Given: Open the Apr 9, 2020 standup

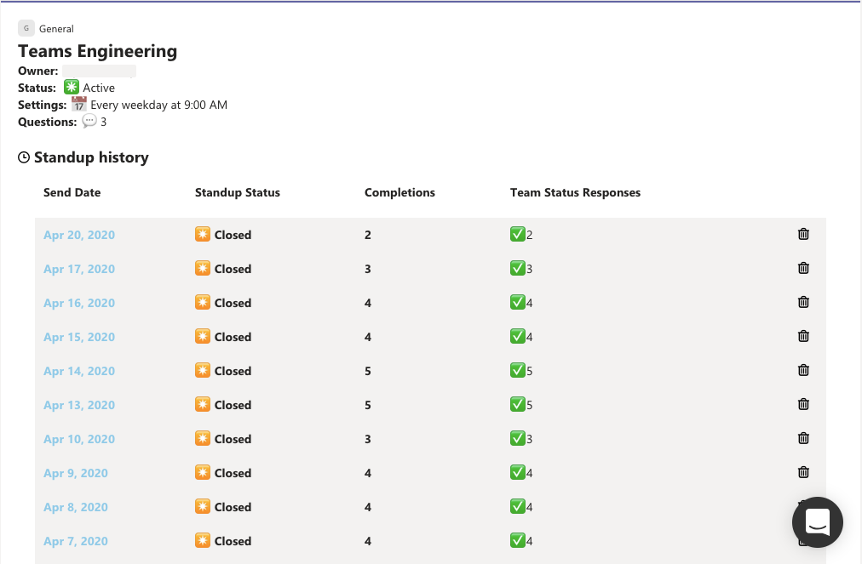Looking at the screenshot, I should (x=76, y=473).
